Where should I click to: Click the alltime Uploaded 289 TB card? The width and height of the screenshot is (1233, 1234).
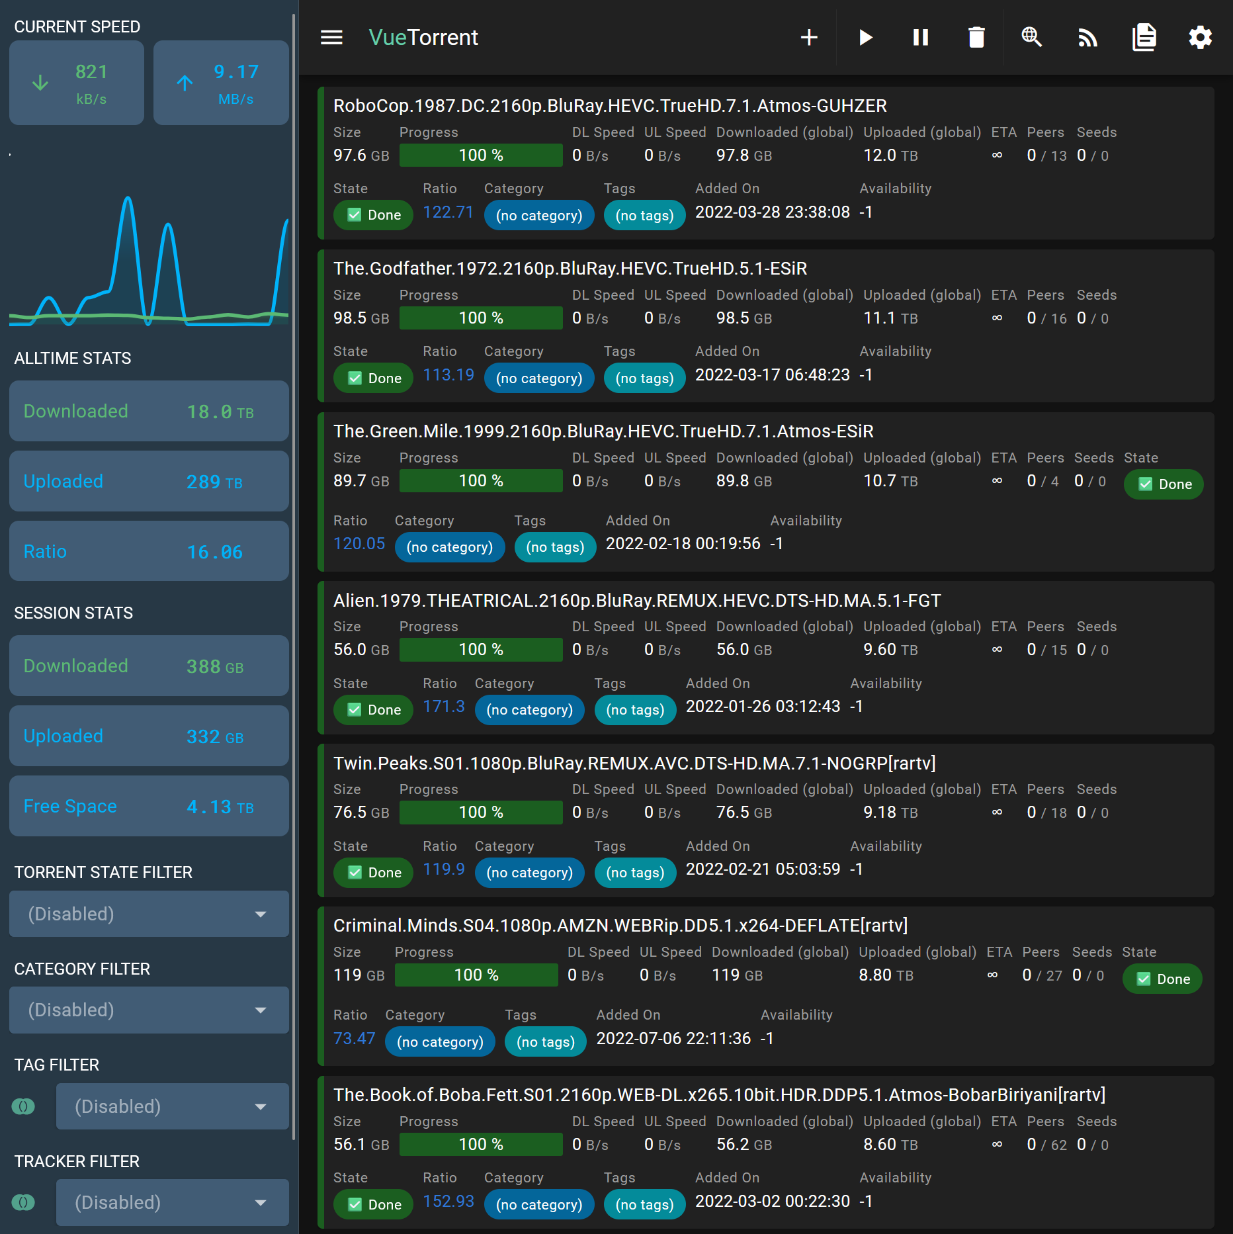pos(149,481)
